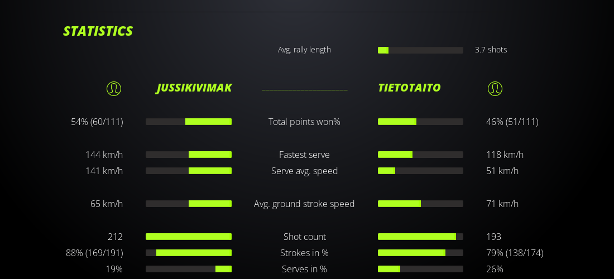This screenshot has height=279, width=614.
Task: Click the Avg. rally length bar
Action: [x=420, y=50]
